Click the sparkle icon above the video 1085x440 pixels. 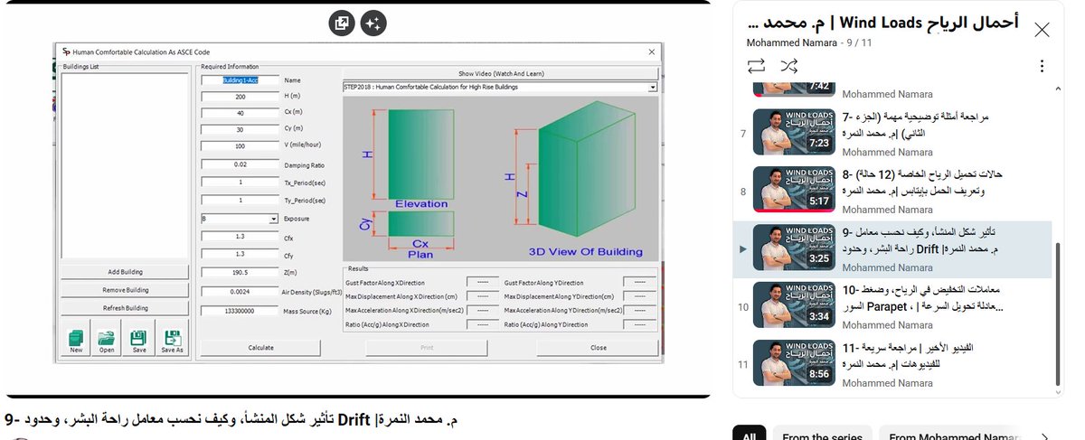(x=373, y=23)
